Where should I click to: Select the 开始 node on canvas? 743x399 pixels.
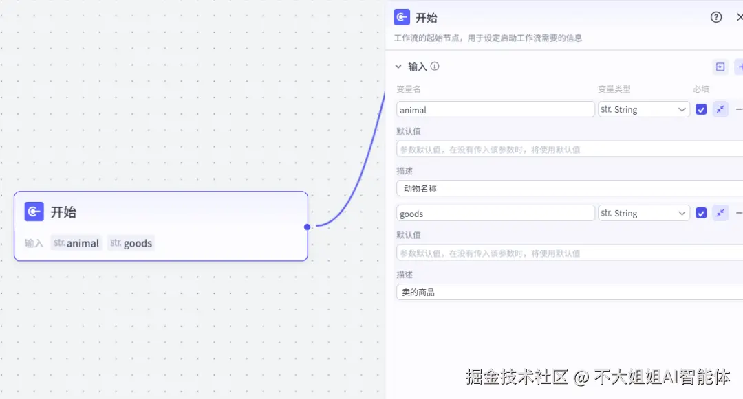(161, 226)
